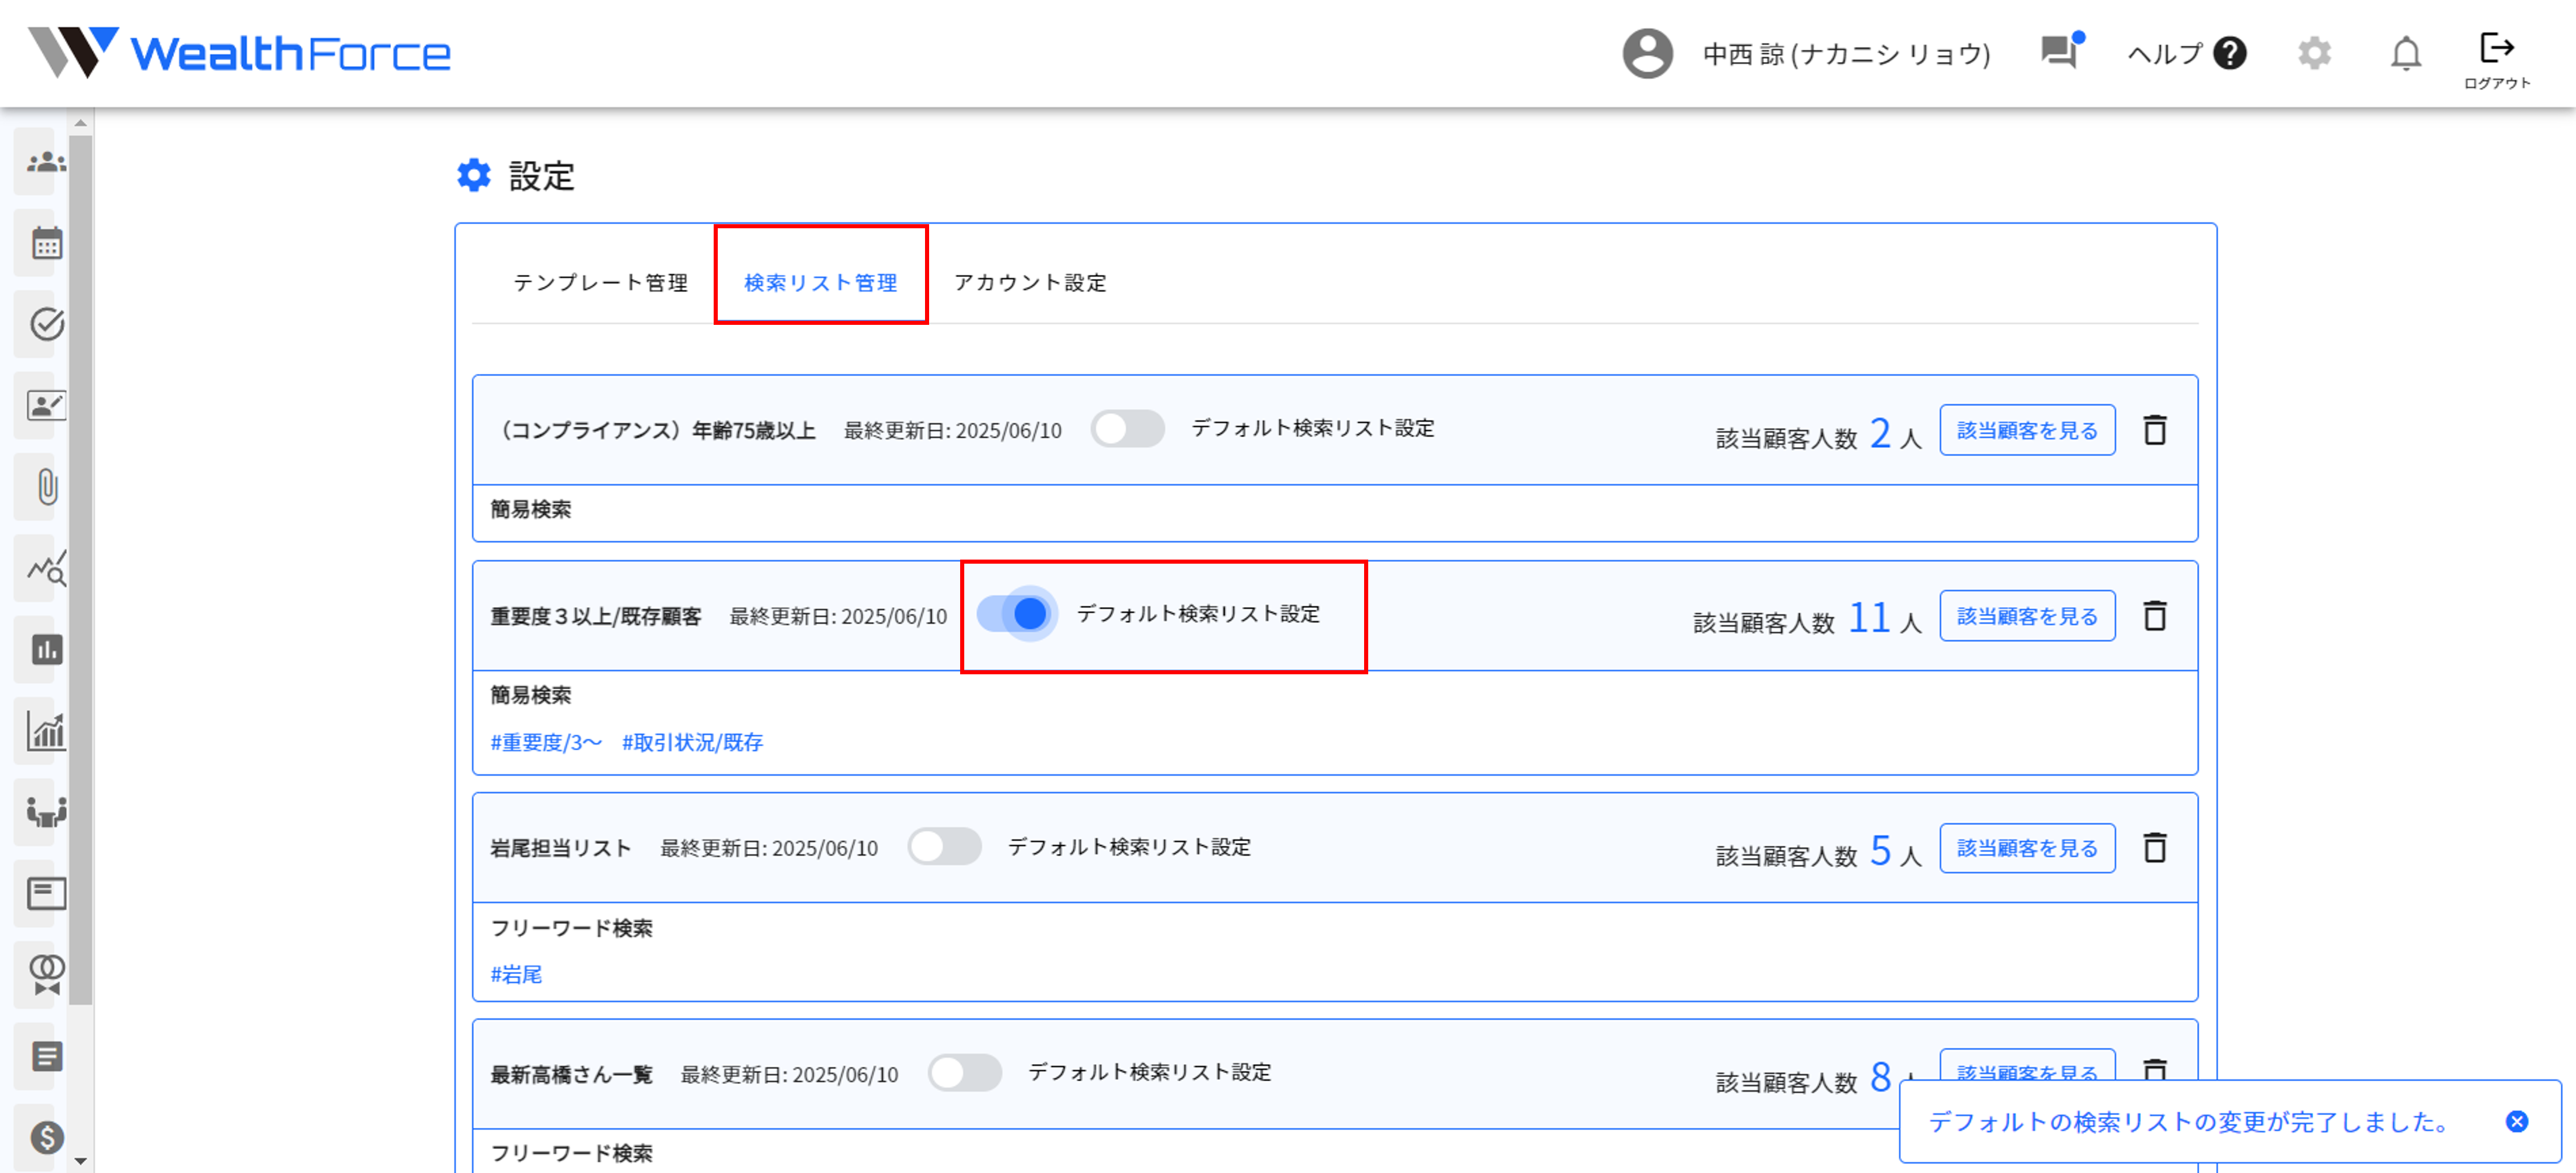Open the customers group icon in sidebar
2576x1173 pixels.
pyautogui.click(x=46, y=162)
